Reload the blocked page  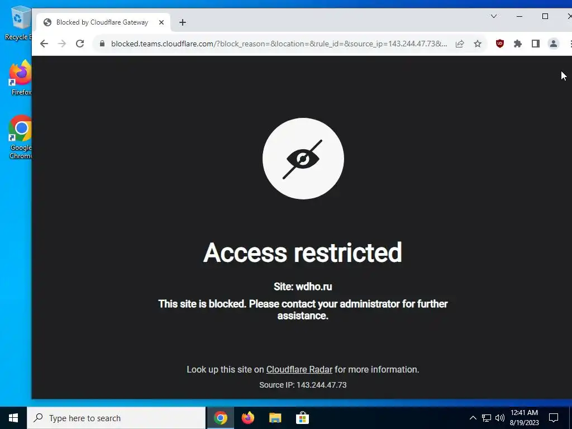click(80, 44)
